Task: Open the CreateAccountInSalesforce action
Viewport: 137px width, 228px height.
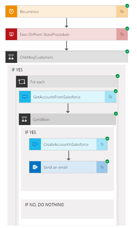Action: 68,144
